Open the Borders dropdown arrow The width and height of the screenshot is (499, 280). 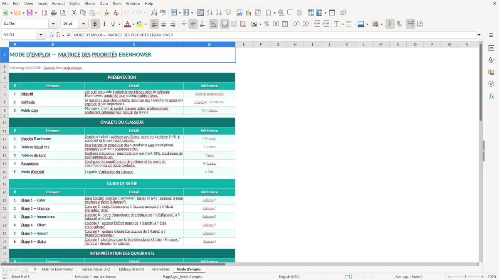click(x=343, y=24)
